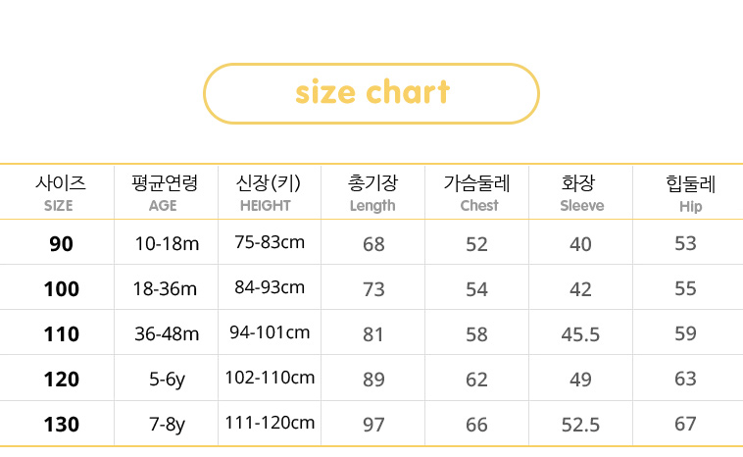Select the hip value 67
The width and height of the screenshot is (743, 457).
[x=686, y=424]
